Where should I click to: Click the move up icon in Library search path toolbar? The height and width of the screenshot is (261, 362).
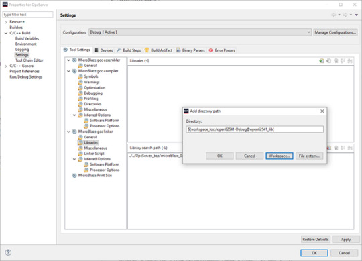(x=343, y=148)
